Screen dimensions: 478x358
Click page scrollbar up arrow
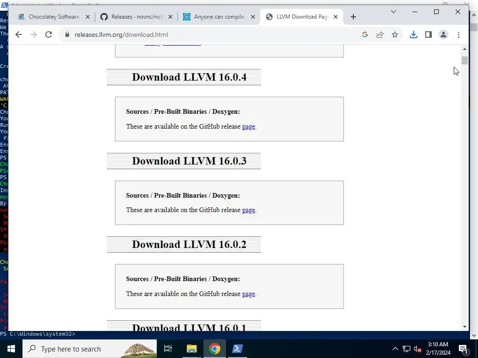click(x=464, y=49)
